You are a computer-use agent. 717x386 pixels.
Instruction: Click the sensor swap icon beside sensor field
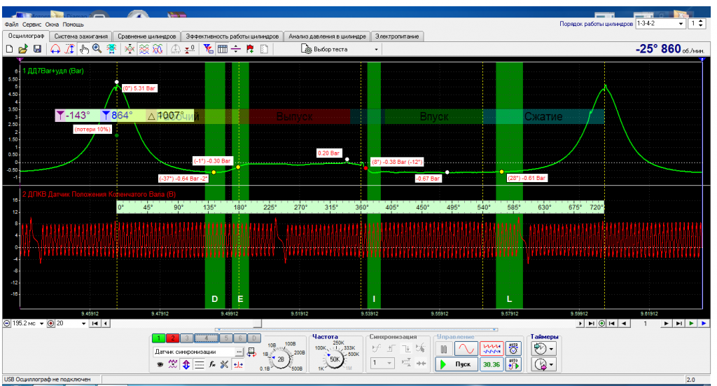pos(251,352)
